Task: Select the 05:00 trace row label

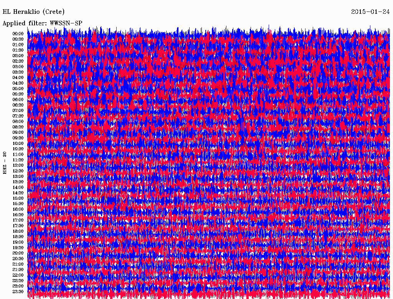Action: pos(18,89)
